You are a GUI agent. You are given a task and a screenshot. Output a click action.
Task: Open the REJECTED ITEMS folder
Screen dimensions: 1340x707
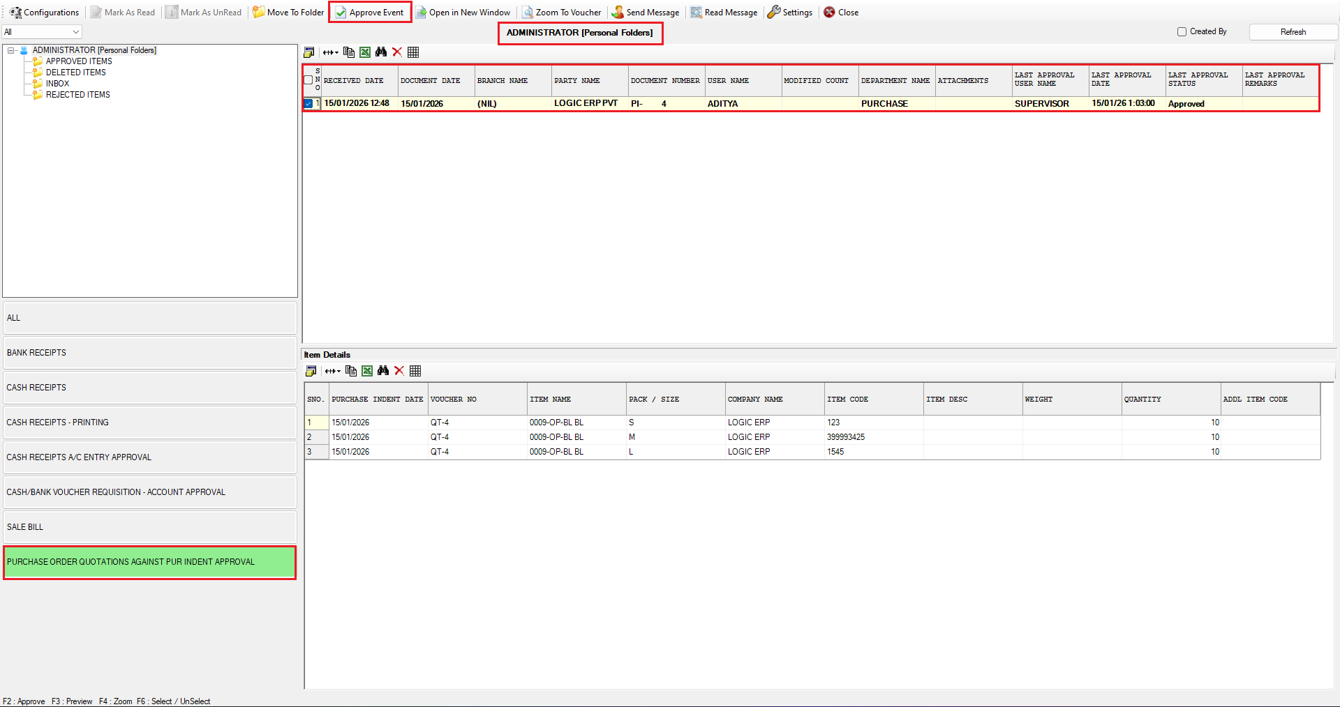click(77, 95)
